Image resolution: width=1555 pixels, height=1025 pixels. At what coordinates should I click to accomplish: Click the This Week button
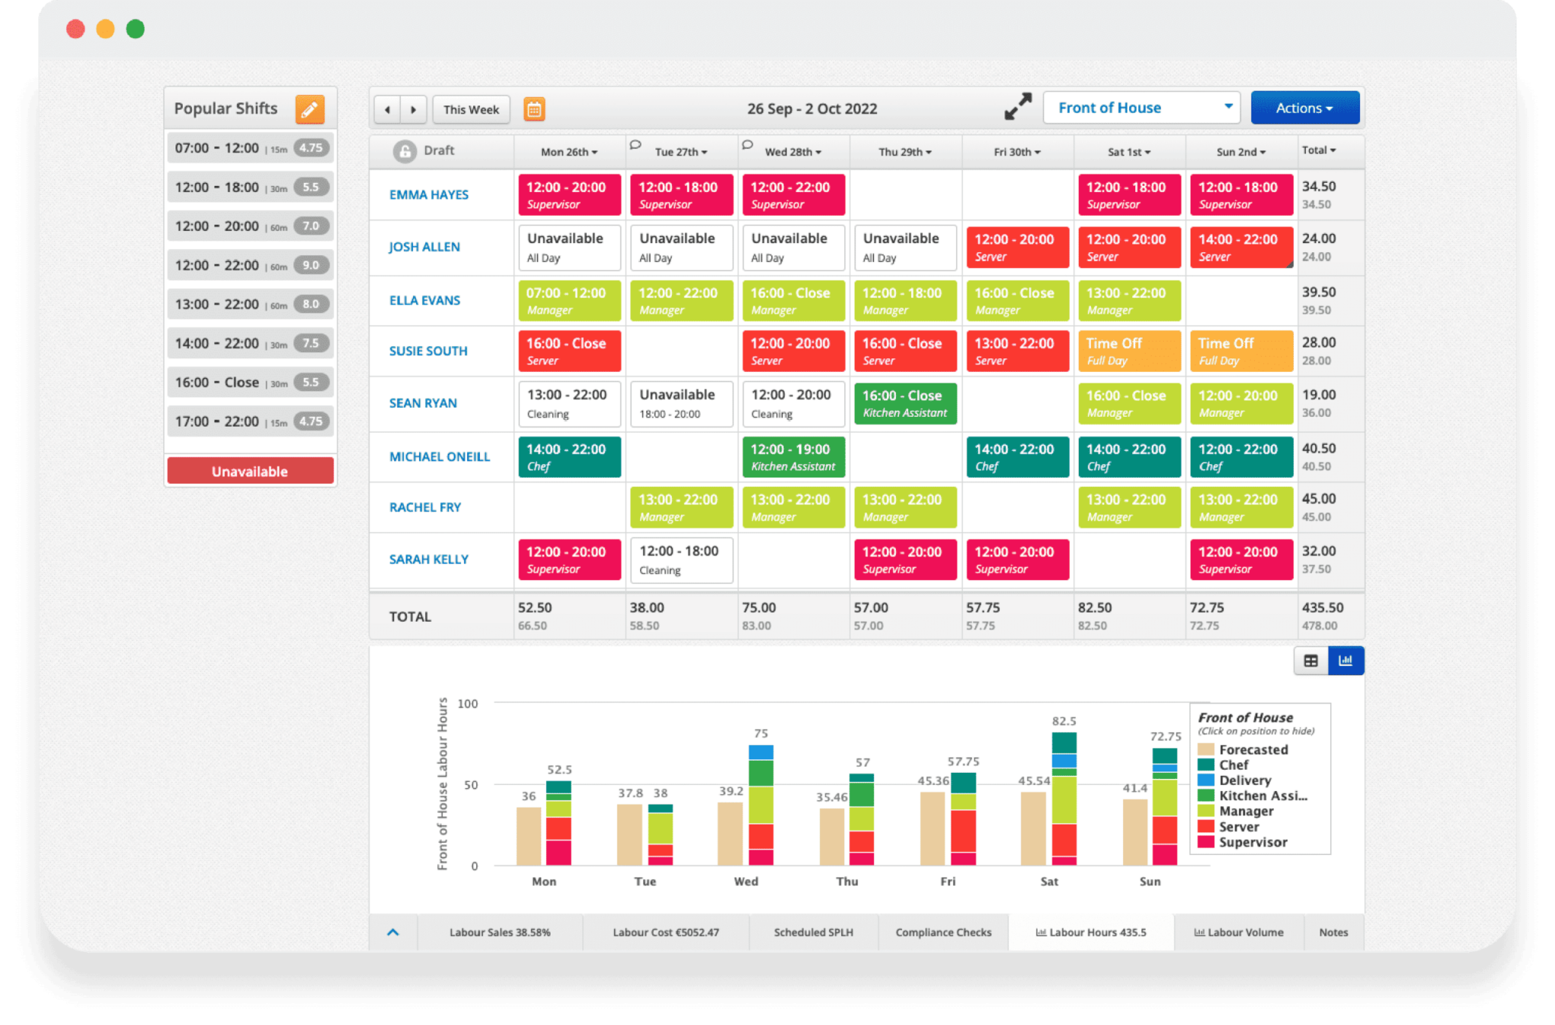471,109
